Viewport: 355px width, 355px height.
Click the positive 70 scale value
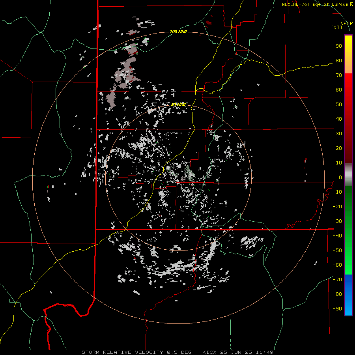click(x=339, y=75)
